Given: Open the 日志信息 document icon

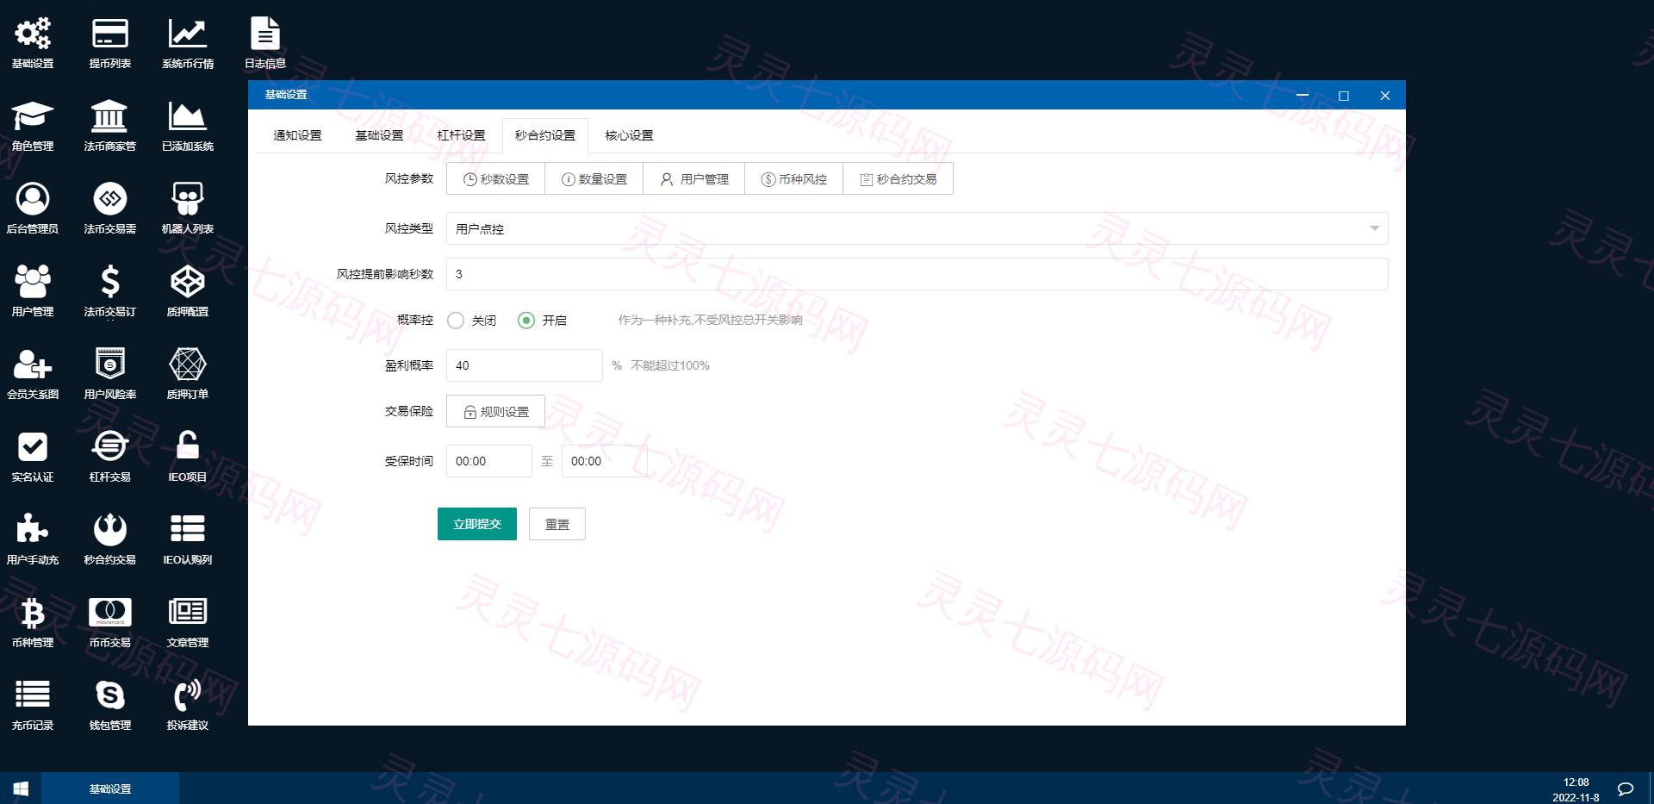Looking at the screenshot, I should click(x=265, y=34).
